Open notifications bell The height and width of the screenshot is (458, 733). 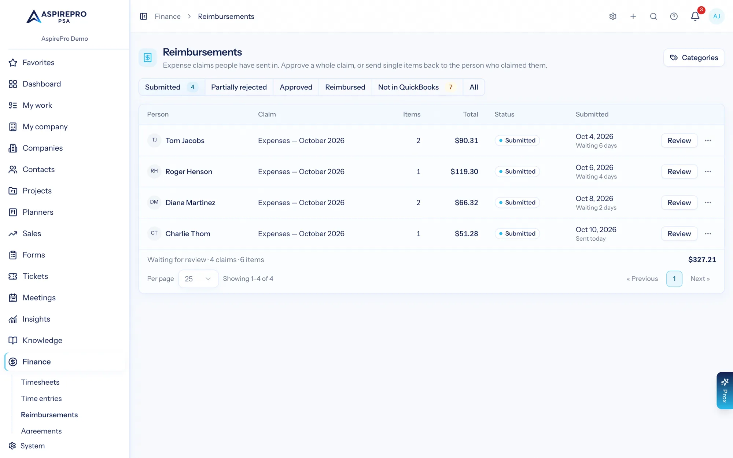tap(695, 16)
